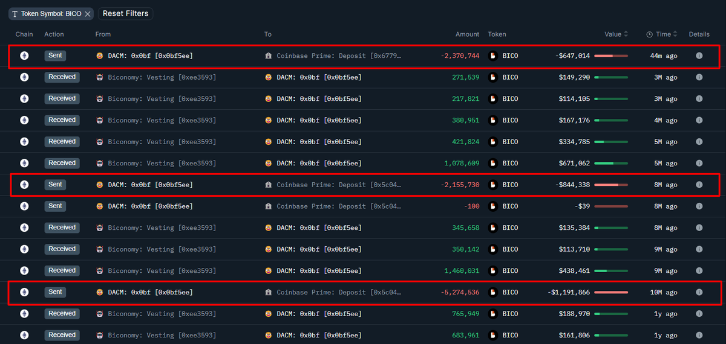Open Coinbase Prime Deposit link in the -5,274,536 row
This screenshot has height=344, width=726.
339,292
